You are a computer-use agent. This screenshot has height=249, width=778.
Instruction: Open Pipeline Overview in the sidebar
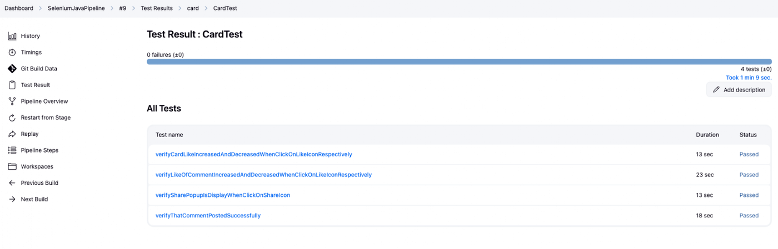click(x=44, y=101)
